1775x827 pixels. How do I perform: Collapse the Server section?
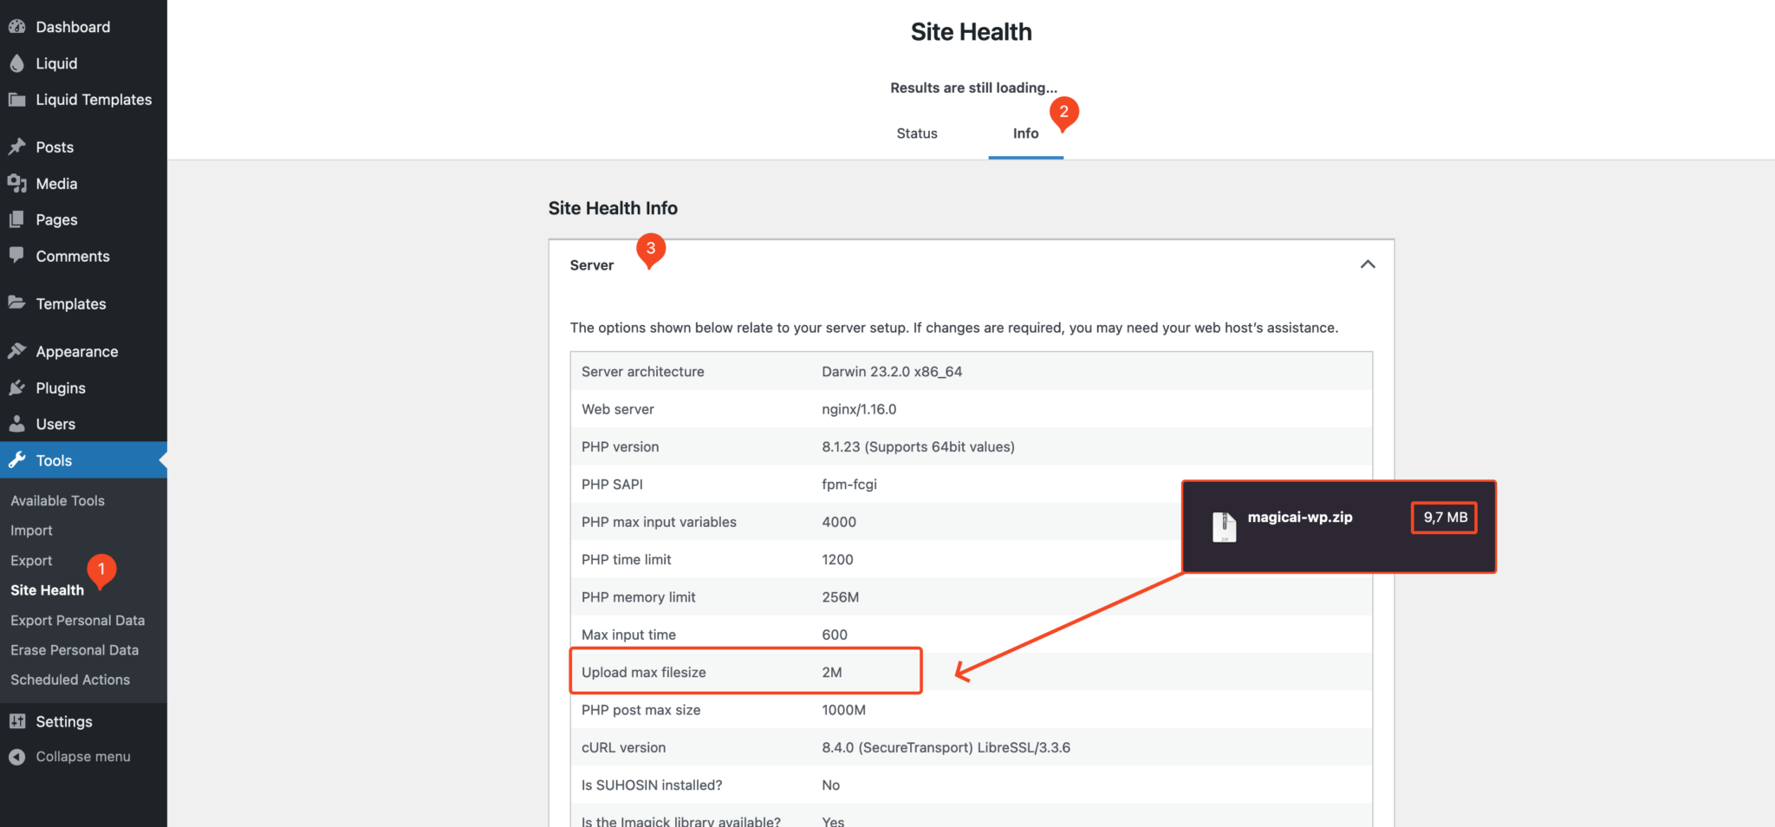pos(1368,264)
